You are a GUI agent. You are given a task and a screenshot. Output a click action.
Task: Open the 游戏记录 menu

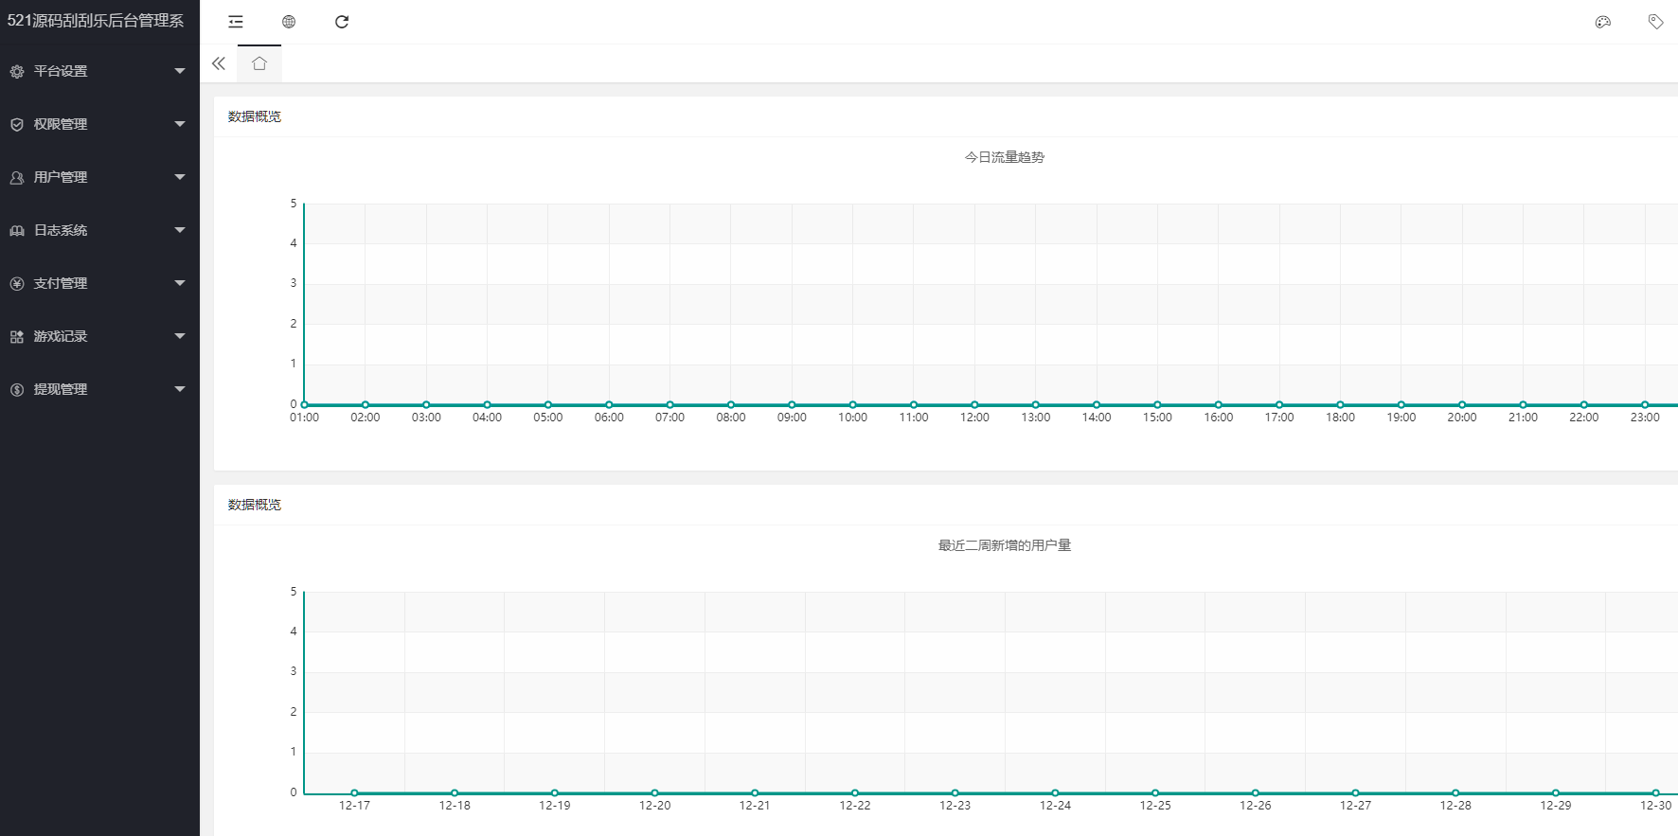[99, 336]
